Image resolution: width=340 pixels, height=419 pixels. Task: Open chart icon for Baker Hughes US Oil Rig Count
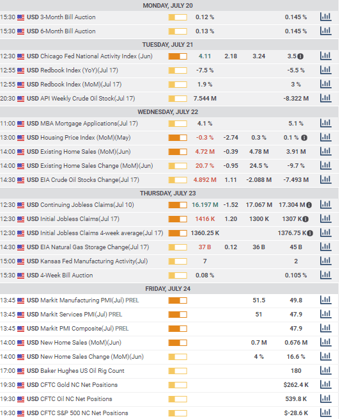(x=325, y=371)
